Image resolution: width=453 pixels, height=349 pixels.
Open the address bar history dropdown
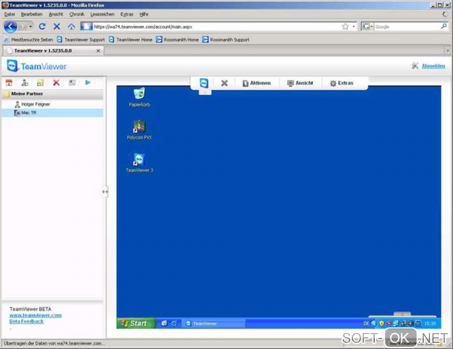[x=354, y=27]
